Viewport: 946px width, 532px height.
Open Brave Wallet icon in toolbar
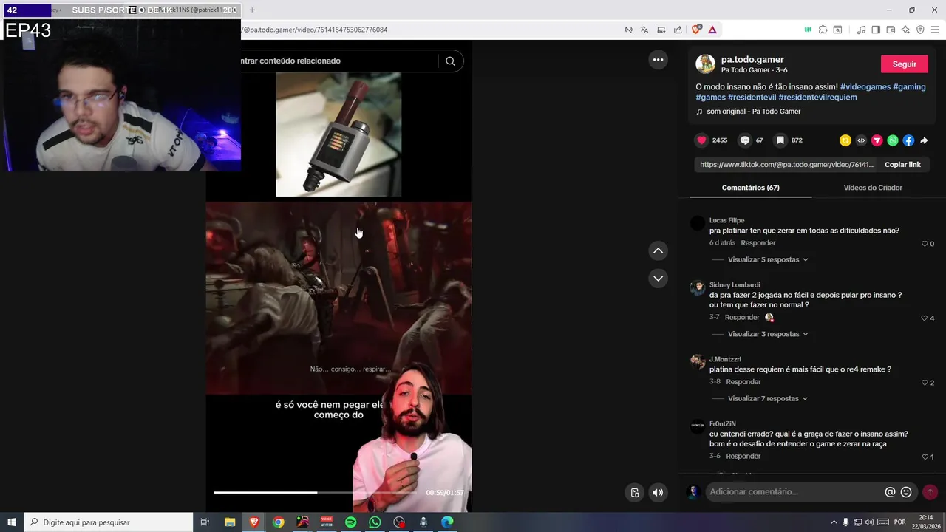(x=891, y=30)
